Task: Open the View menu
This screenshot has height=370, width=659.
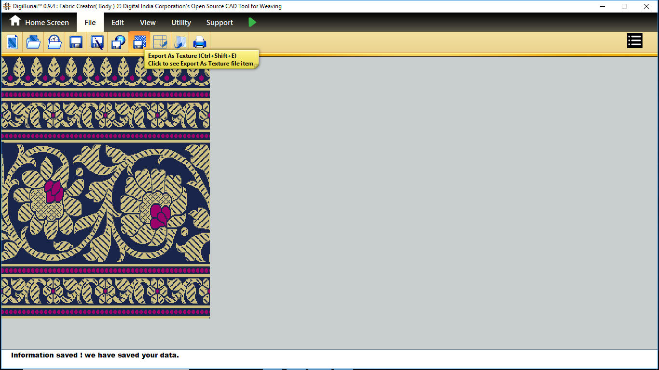Action: coord(148,22)
